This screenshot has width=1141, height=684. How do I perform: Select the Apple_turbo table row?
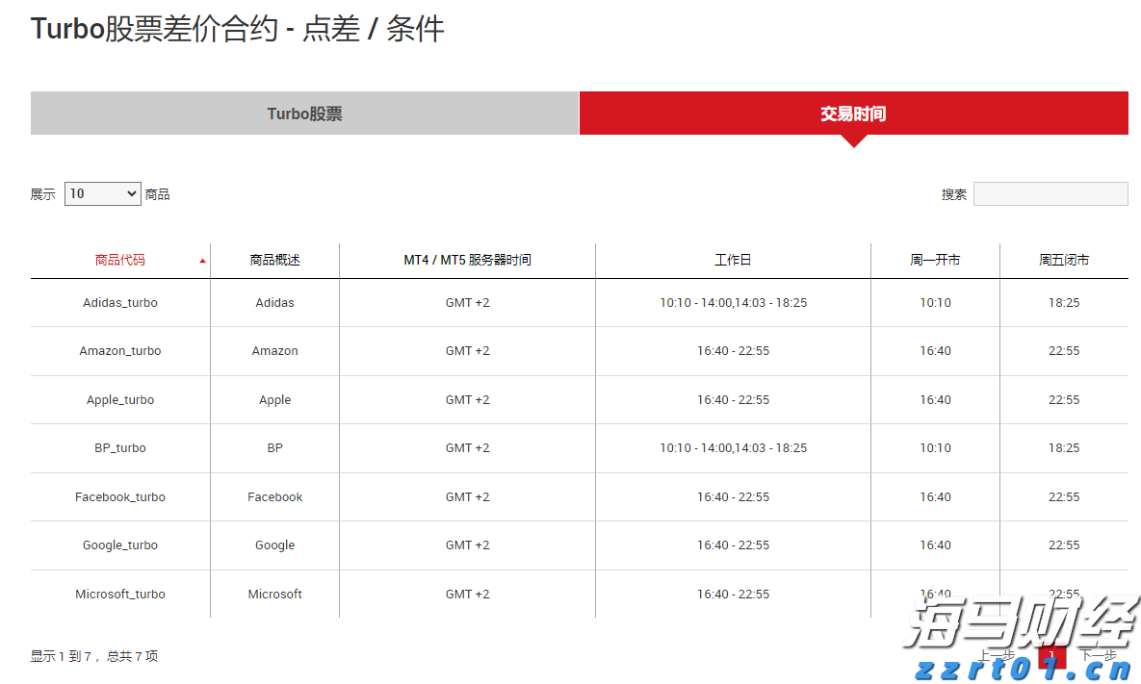click(x=119, y=399)
